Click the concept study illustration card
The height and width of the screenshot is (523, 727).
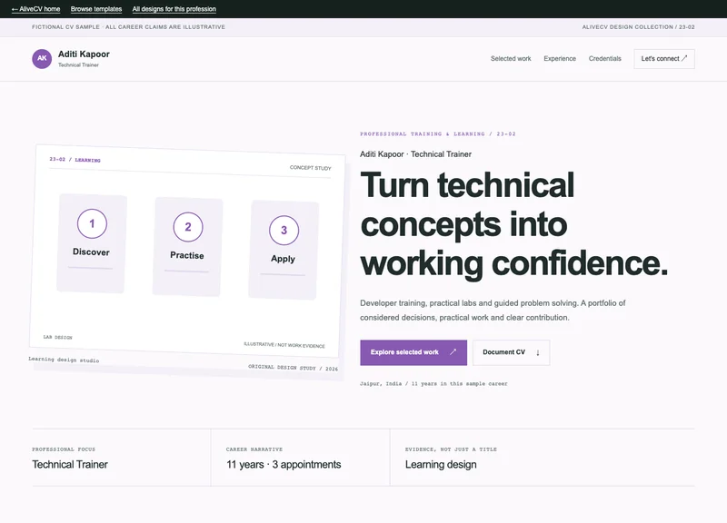(x=188, y=252)
